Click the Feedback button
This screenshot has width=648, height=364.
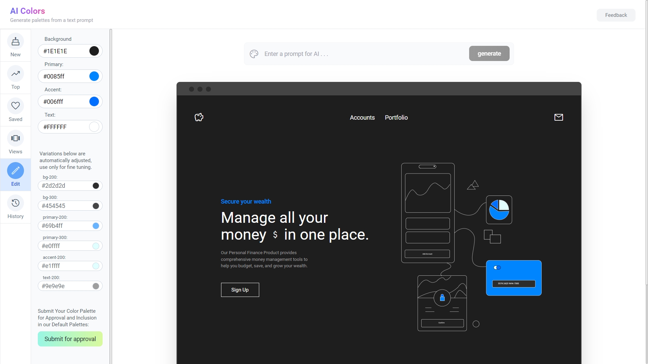coord(616,15)
